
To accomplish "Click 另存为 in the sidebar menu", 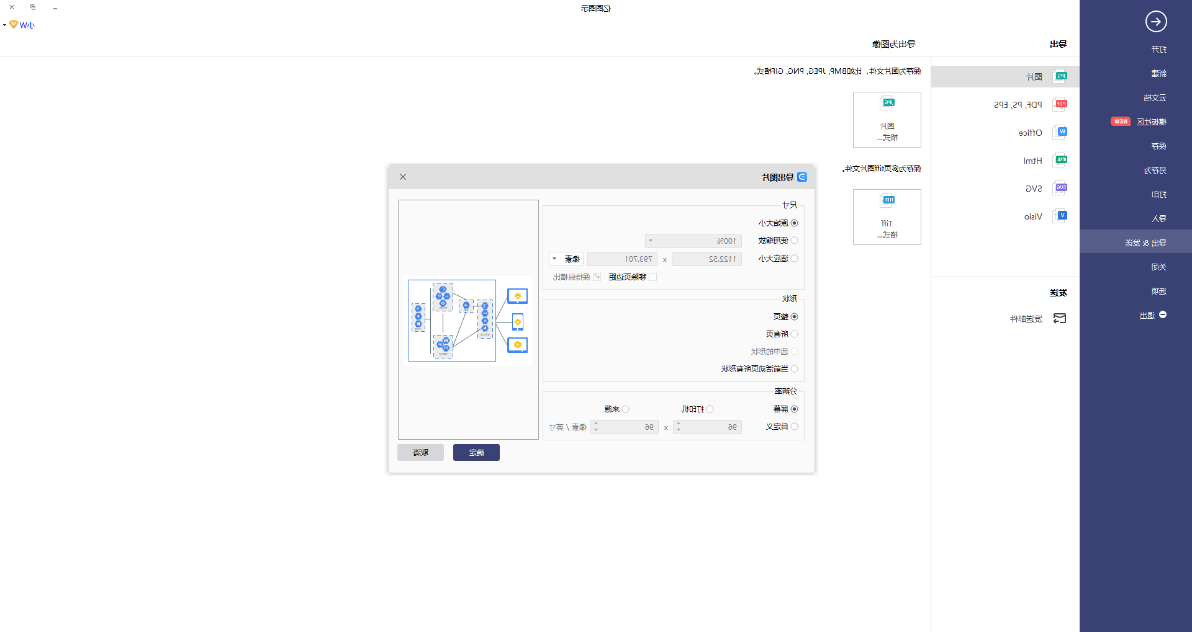I will click(x=1155, y=171).
